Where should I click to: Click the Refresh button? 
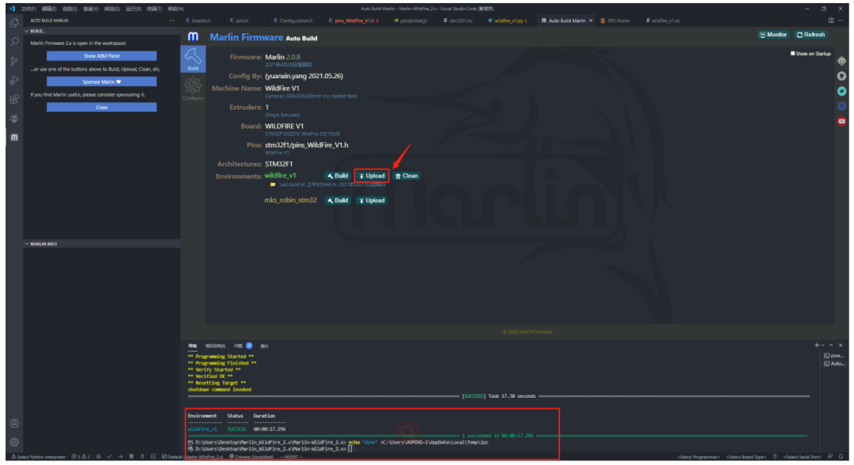click(811, 34)
